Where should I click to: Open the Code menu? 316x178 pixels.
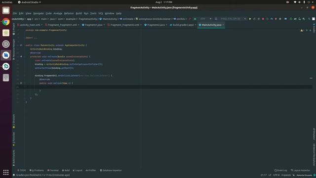pos(48,13)
